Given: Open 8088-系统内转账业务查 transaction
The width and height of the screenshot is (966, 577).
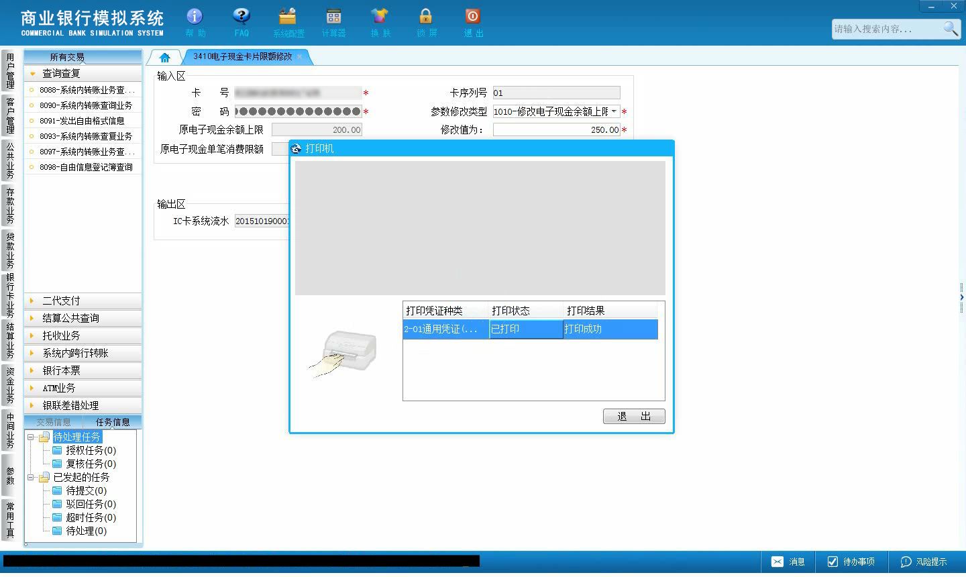Looking at the screenshot, I should pos(83,90).
